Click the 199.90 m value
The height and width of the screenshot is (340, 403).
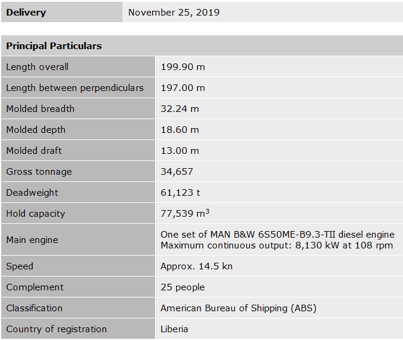183,67
